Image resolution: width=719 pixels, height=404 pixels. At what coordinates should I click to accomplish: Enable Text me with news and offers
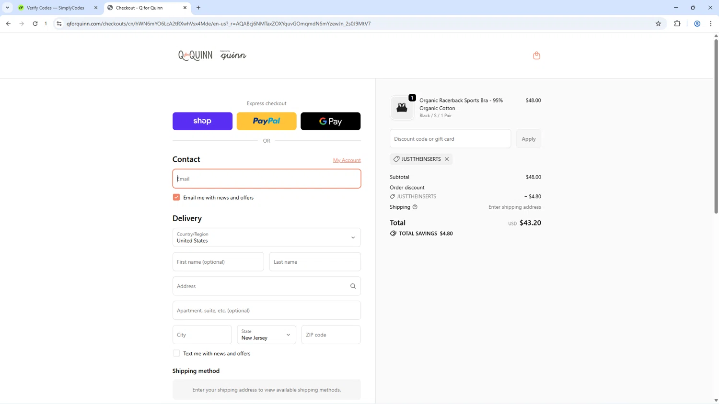176,353
